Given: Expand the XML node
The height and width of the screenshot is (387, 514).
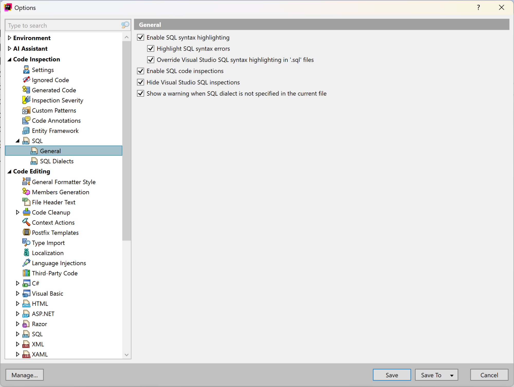Looking at the screenshot, I should [x=17, y=344].
